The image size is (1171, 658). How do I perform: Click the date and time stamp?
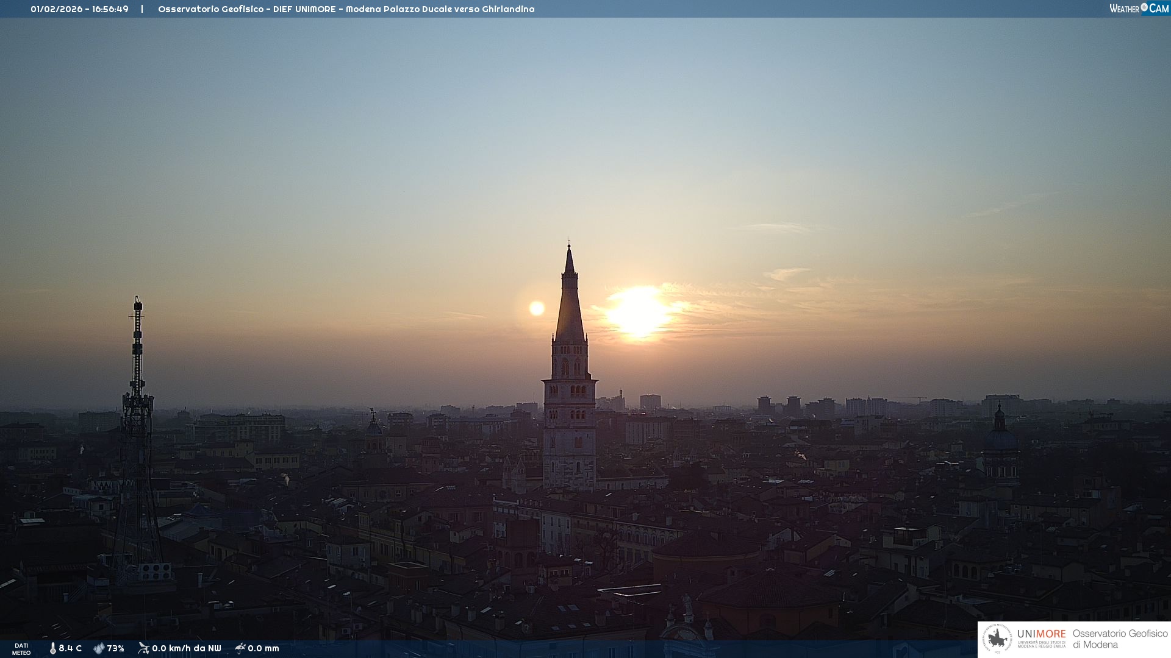click(x=79, y=9)
